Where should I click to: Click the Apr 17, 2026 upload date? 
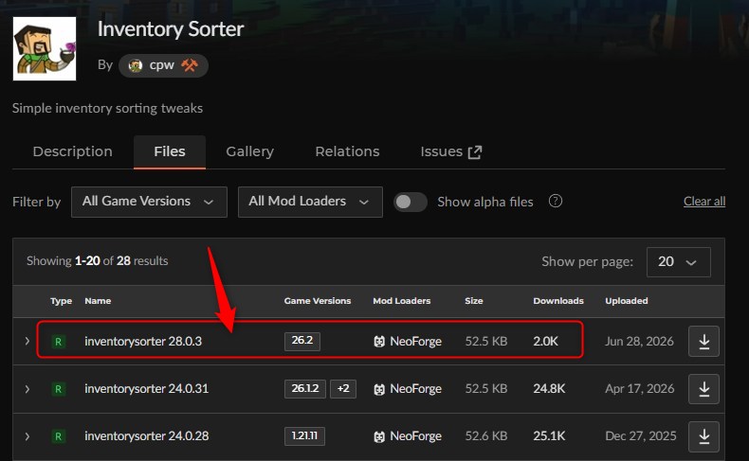pos(640,388)
